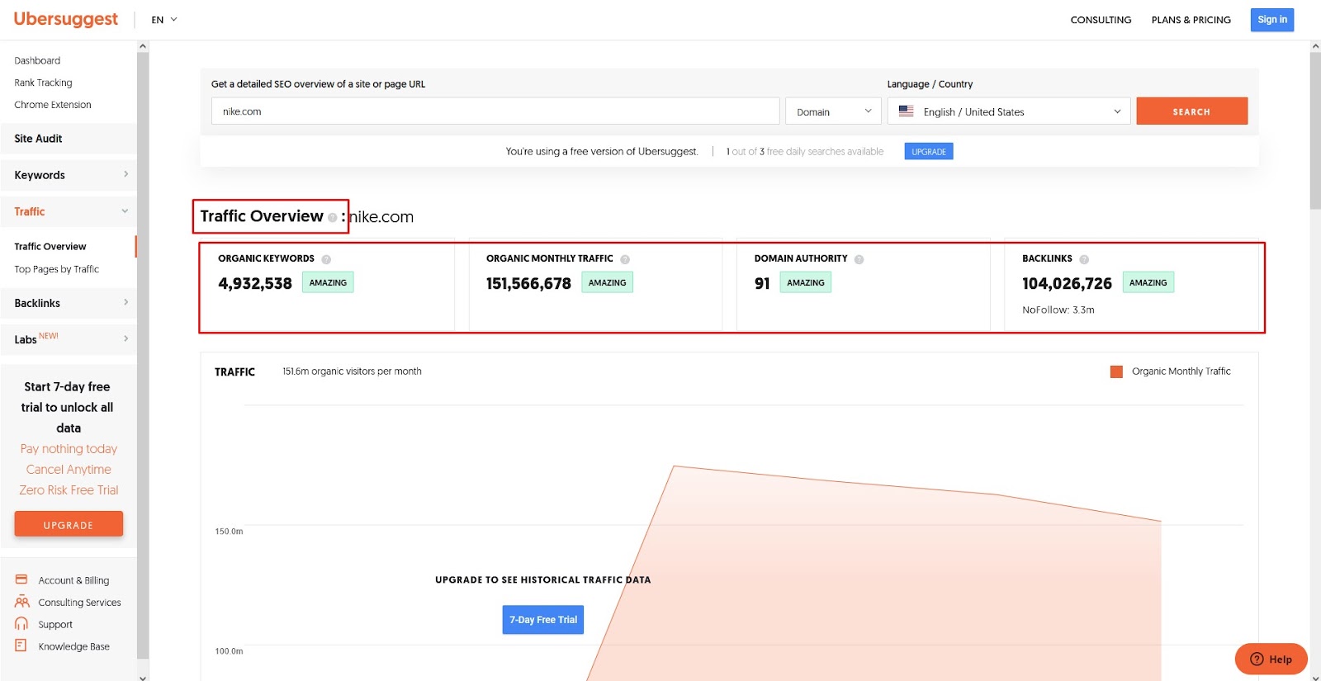1321x681 pixels.
Task: Click the Organic Monthly Traffic info icon
Action: 625,259
